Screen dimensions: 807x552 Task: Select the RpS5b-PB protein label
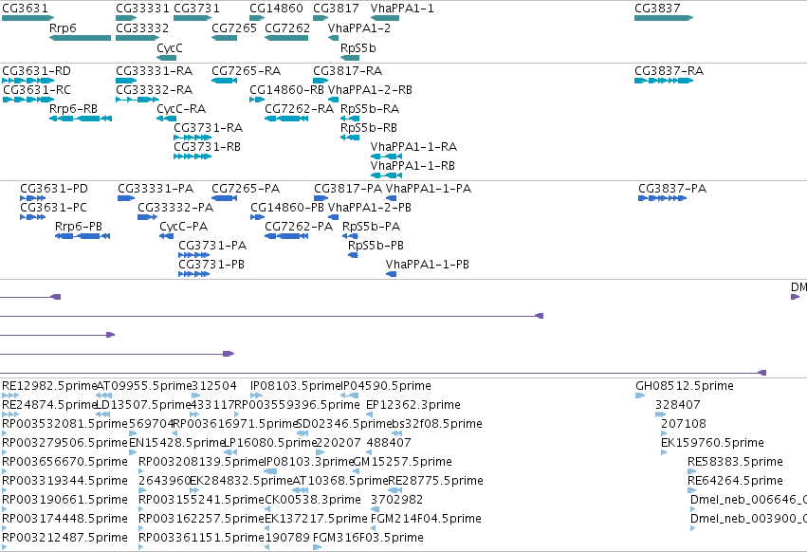(x=376, y=246)
